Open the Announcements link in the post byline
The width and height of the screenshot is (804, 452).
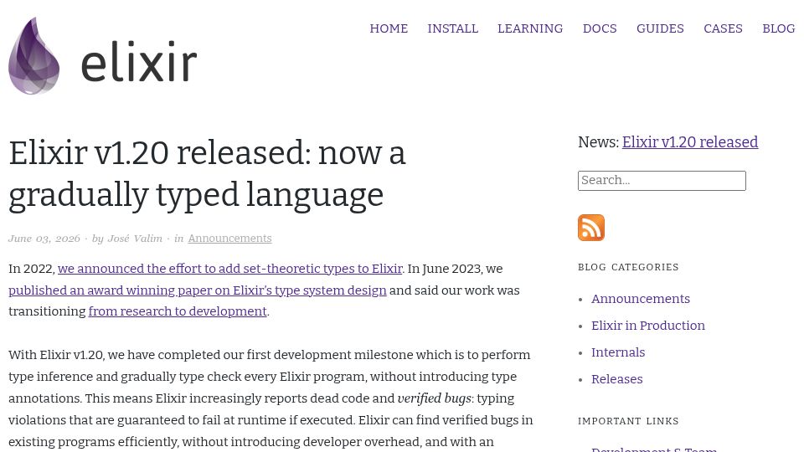[x=229, y=239]
